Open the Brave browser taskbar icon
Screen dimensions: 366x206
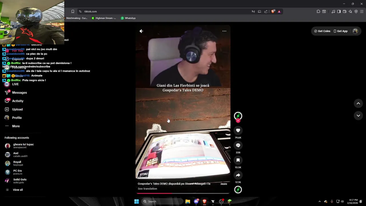[x=204, y=201]
